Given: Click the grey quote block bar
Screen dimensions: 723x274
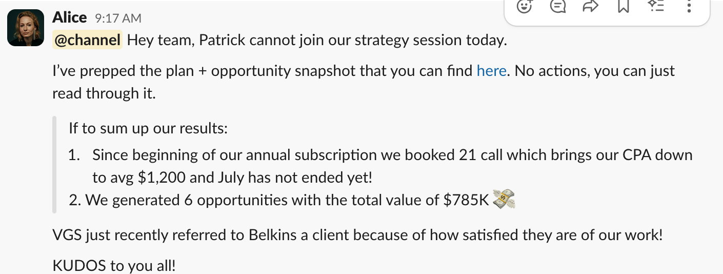Looking at the screenshot, I should 54,164.
